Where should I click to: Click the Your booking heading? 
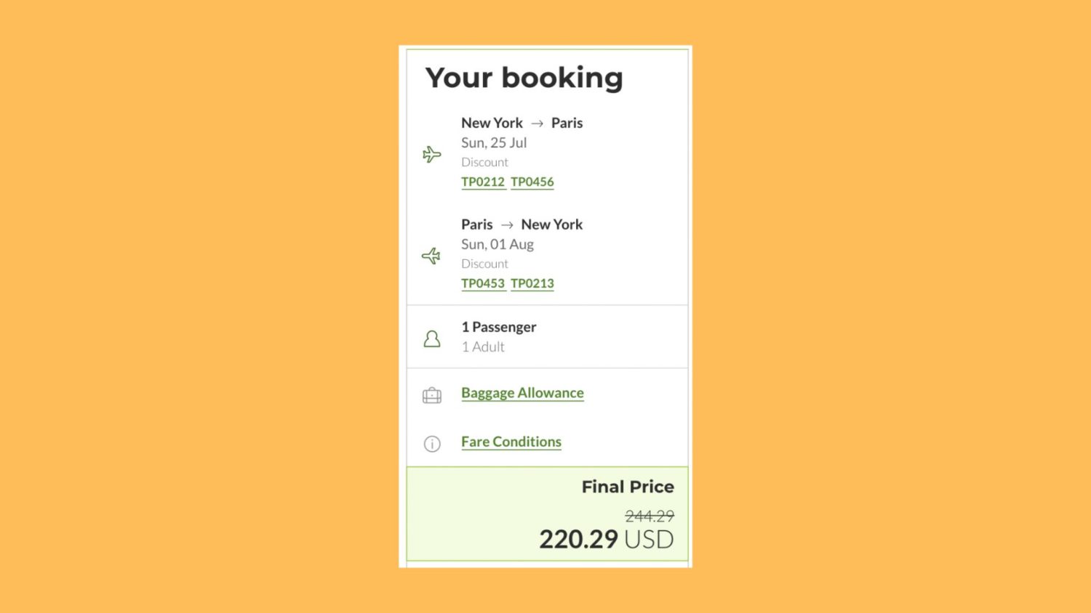(x=524, y=78)
